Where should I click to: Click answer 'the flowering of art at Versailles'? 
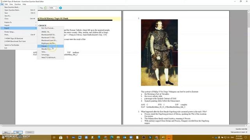point(157,94)
